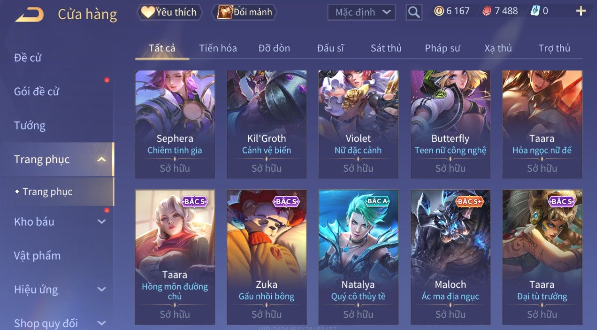This screenshot has width=597, height=330.
Task: Tap the plus icon to add currency
Action: pyautogui.click(x=581, y=11)
